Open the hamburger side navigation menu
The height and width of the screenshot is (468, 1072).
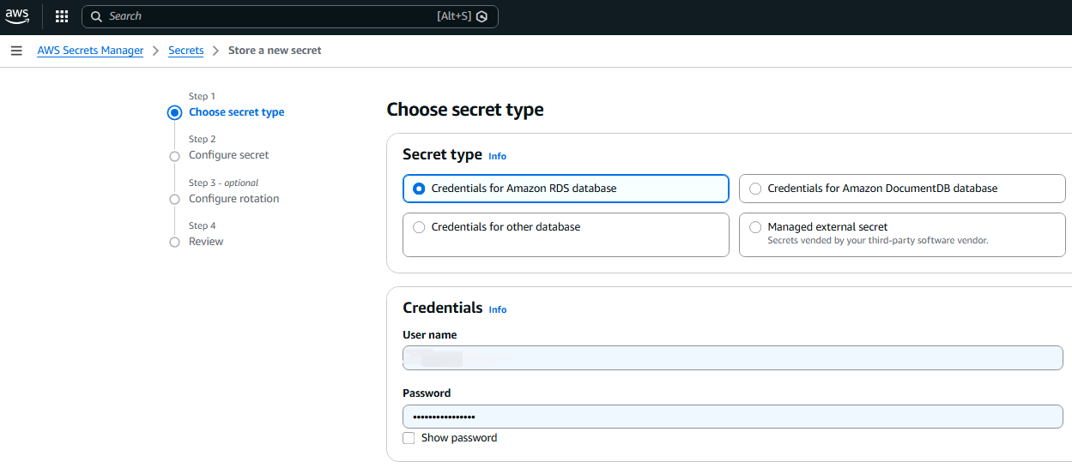(x=16, y=51)
